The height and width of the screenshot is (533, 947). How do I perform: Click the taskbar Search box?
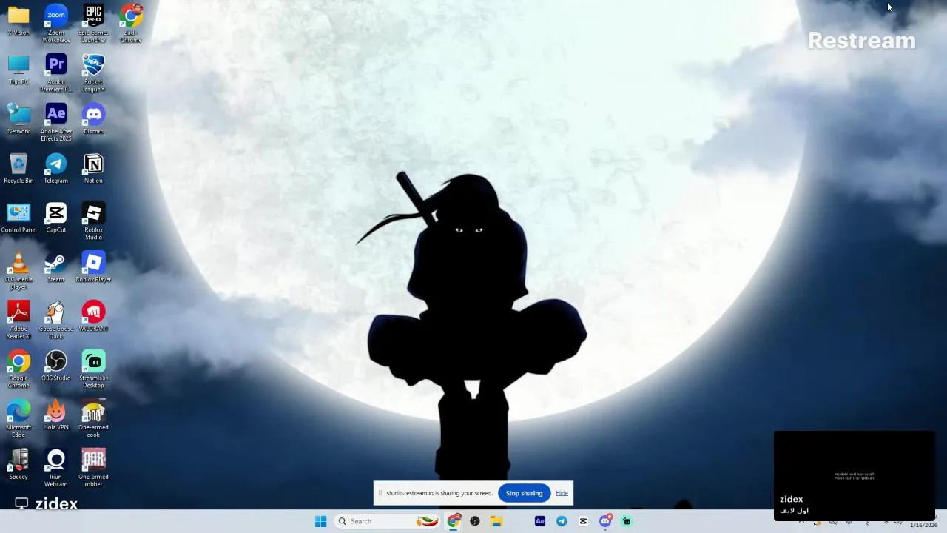(x=388, y=521)
